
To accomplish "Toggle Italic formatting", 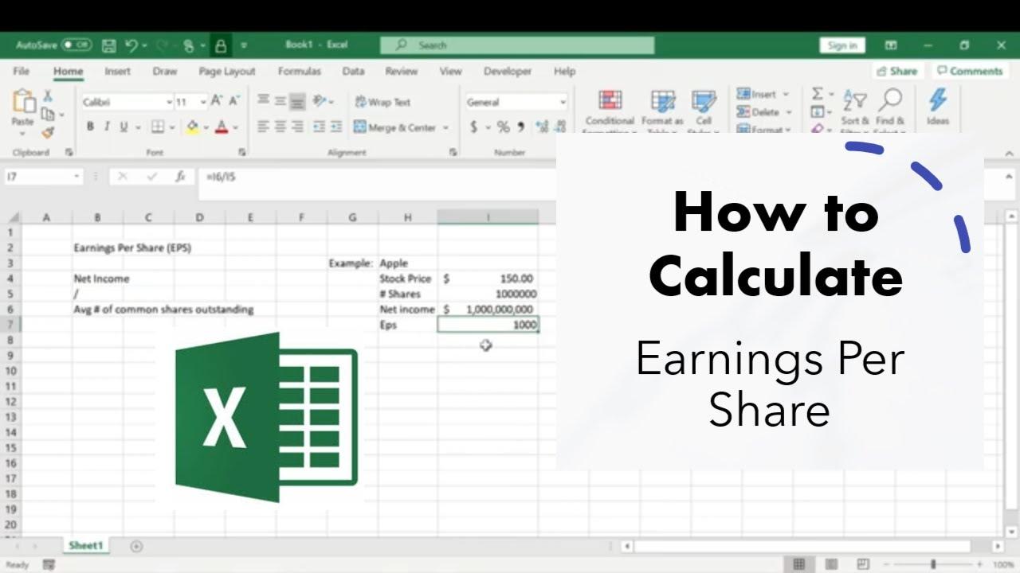I will (107, 127).
